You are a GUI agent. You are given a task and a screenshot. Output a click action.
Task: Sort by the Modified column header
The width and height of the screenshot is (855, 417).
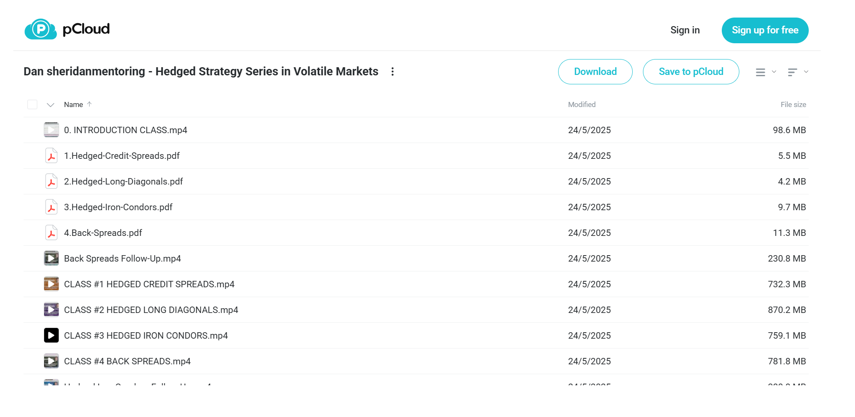tap(582, 104)
